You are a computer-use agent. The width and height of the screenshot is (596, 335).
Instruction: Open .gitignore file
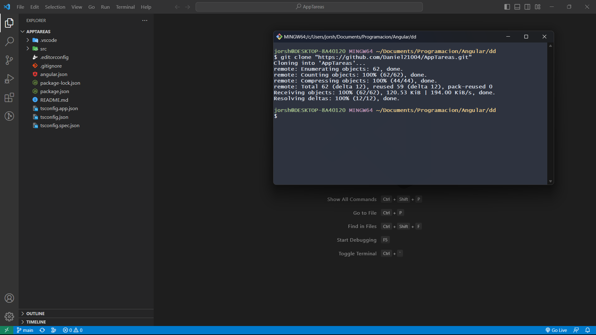(x=51, y=66)
